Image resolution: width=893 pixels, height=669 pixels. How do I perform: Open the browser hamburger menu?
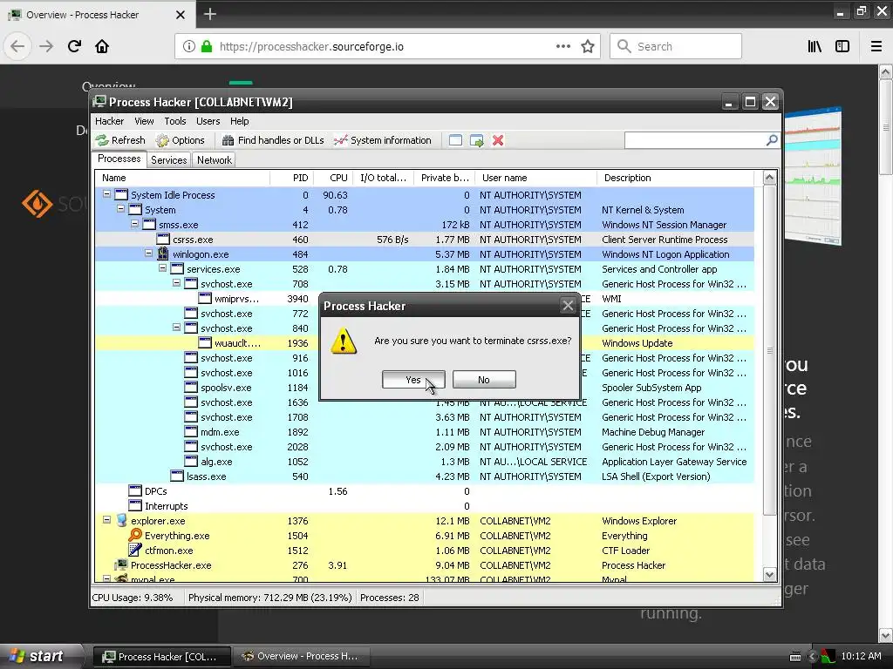[876, 46]
